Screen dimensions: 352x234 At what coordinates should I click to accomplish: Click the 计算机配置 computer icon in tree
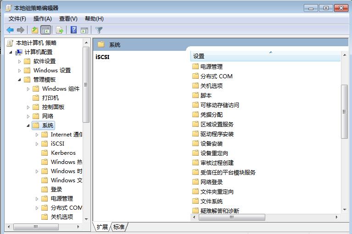19,52
